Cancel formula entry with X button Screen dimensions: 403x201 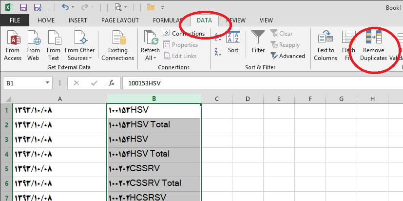[77, 83]
